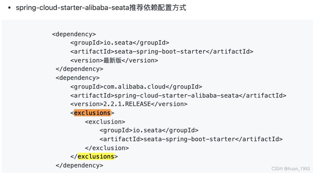Click the first artifactId seata-spring-boot-starter line
Image resolution: width=313 pixels, height=173 pixels.
pos(162,51)
